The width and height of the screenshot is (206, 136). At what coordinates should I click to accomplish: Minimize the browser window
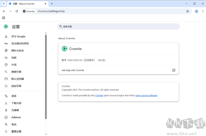[x=186, y=4]
